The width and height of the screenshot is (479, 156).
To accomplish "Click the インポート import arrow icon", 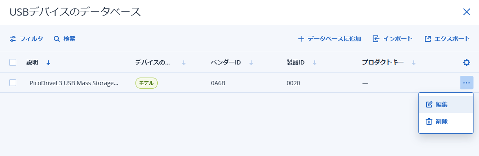I will [x=376, y=39].
